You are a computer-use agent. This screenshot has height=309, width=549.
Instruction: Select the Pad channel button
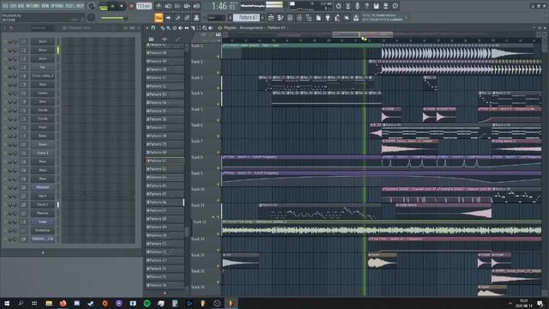point(42,67)
